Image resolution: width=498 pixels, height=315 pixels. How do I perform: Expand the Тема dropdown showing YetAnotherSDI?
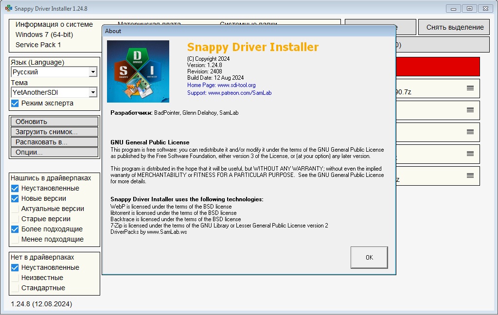tap(54, 92)
